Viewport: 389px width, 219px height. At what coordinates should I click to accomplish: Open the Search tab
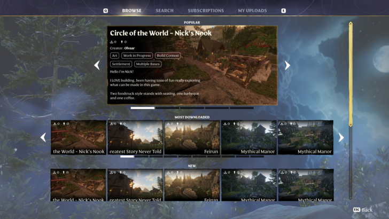click(165, 11)
